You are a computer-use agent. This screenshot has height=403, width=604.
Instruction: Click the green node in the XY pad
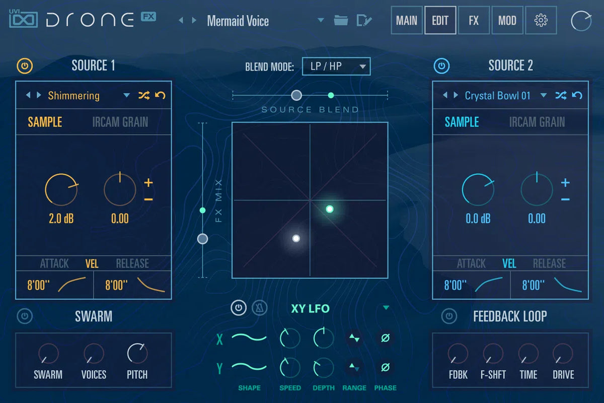pos(330,209)
